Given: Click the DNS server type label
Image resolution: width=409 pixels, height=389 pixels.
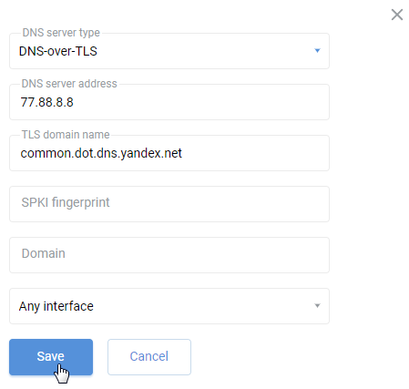Looking at the screenshot, I should [61, 33].
